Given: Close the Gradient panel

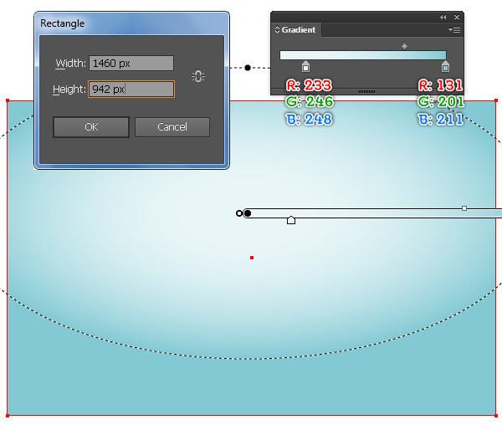Looking at the screenshot, I should pos(457,18).
